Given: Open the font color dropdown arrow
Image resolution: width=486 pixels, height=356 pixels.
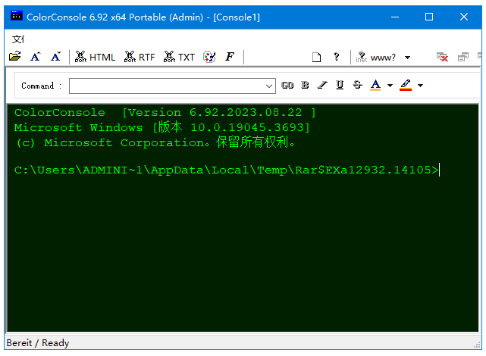Looking at the screenshot, I should click(x=390, y=86).
